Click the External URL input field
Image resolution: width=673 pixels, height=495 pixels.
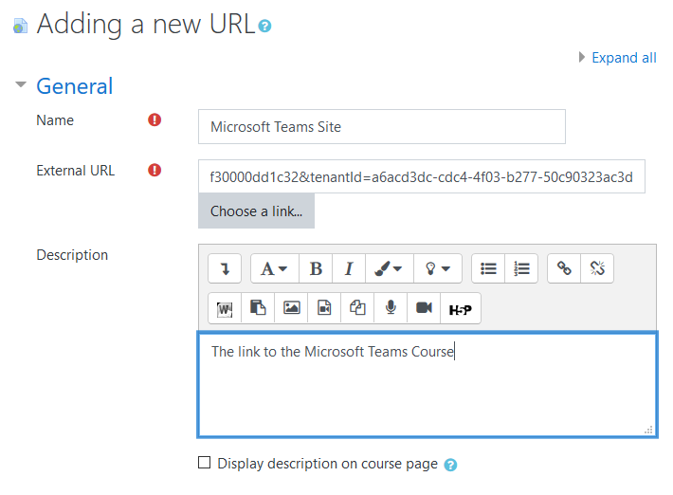point(422,176)
